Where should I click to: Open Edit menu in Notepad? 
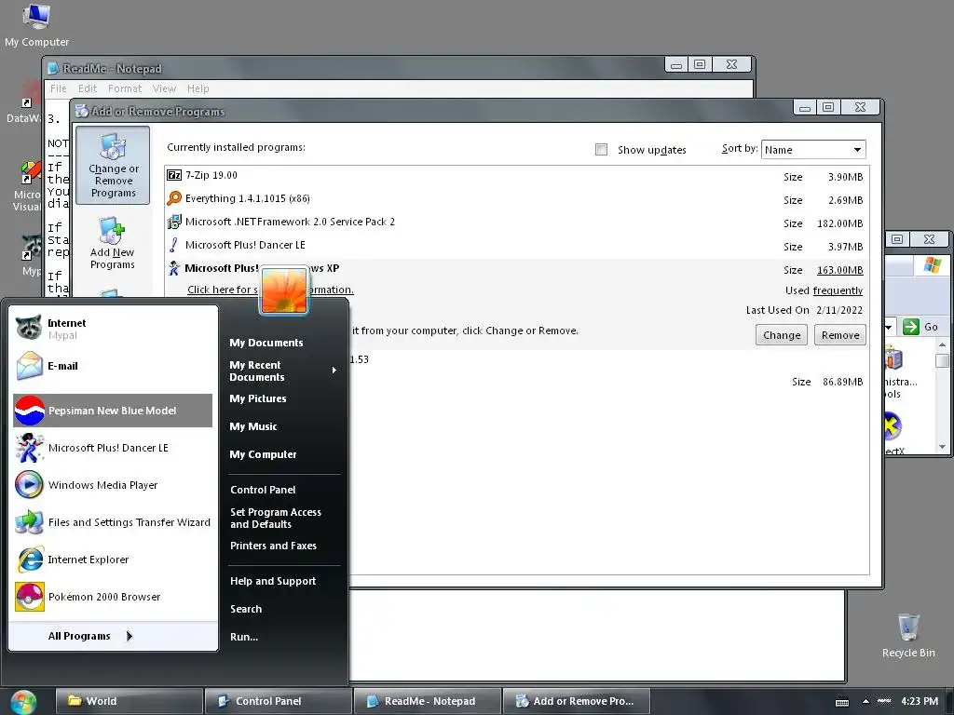click(88, 88)
